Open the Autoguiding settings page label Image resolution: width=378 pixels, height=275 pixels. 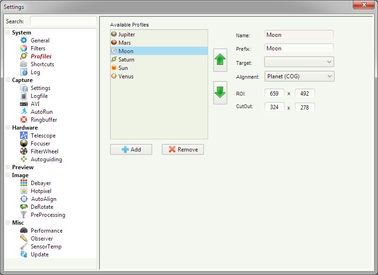tap(46, 159)
